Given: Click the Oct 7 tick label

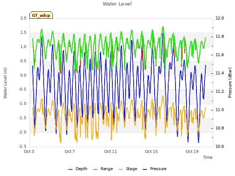Looking at the screenshot, I should tap(70, 151).
